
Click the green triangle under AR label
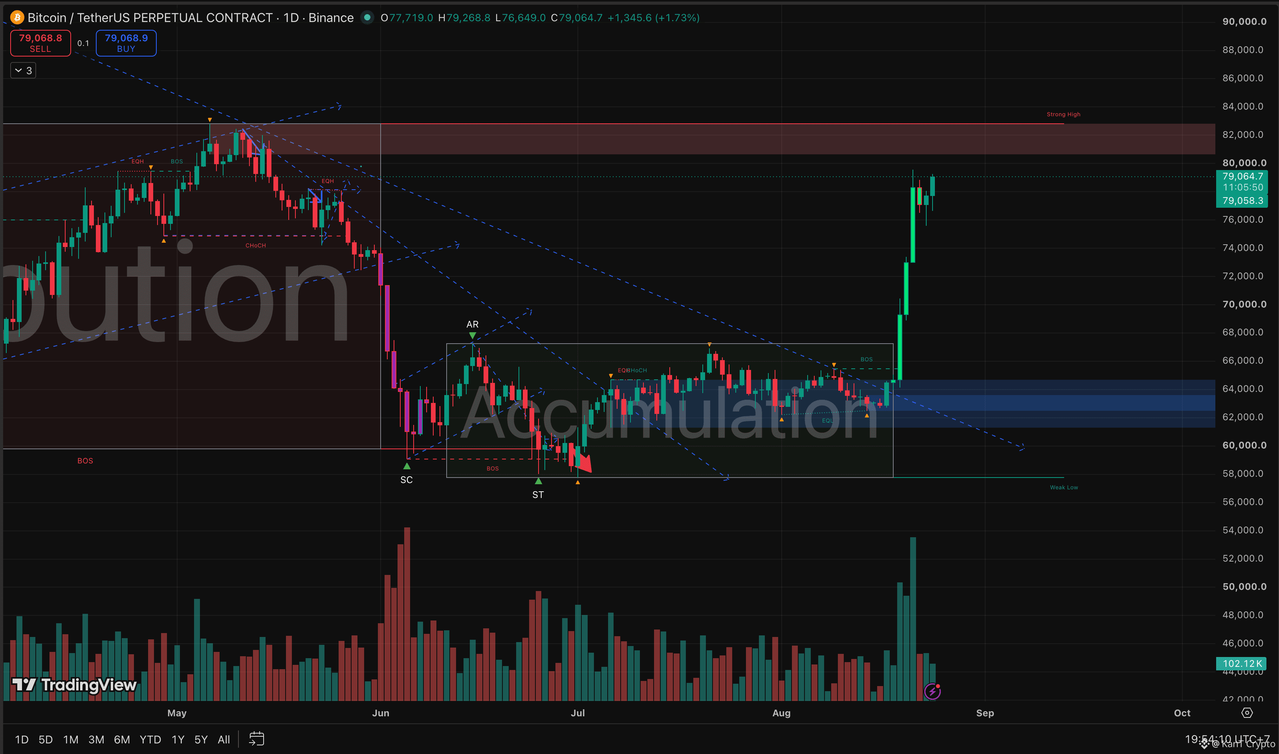coord(473,335)
